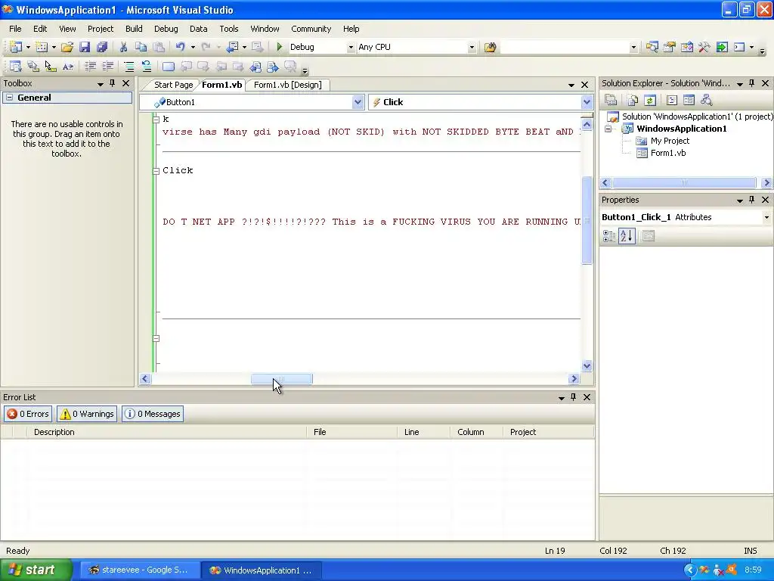Image resolution: width=774 pixels, height=581 pixels.
Task: Open the Debug menu
Action: coord(166,29)
